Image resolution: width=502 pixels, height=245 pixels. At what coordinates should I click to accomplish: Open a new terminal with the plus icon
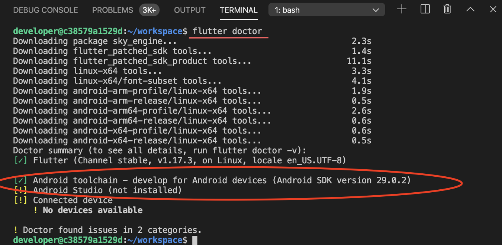click(402, 9)
